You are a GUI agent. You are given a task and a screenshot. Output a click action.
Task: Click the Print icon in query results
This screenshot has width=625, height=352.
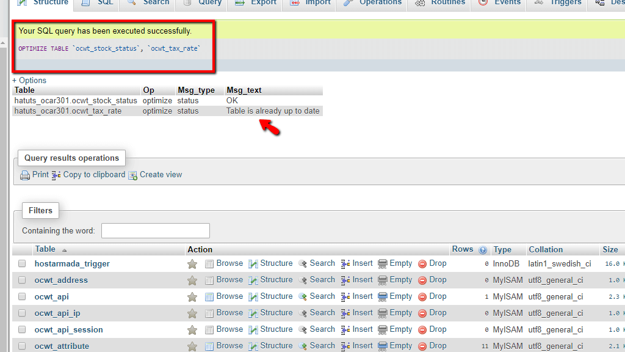coord(24,175)
